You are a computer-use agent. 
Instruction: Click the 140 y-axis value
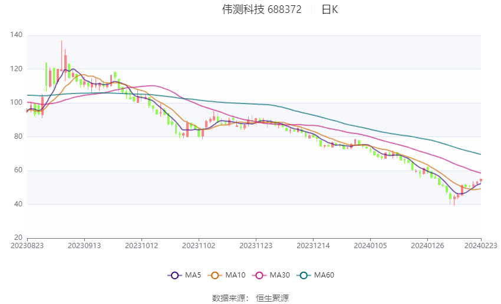pos(17,35)
